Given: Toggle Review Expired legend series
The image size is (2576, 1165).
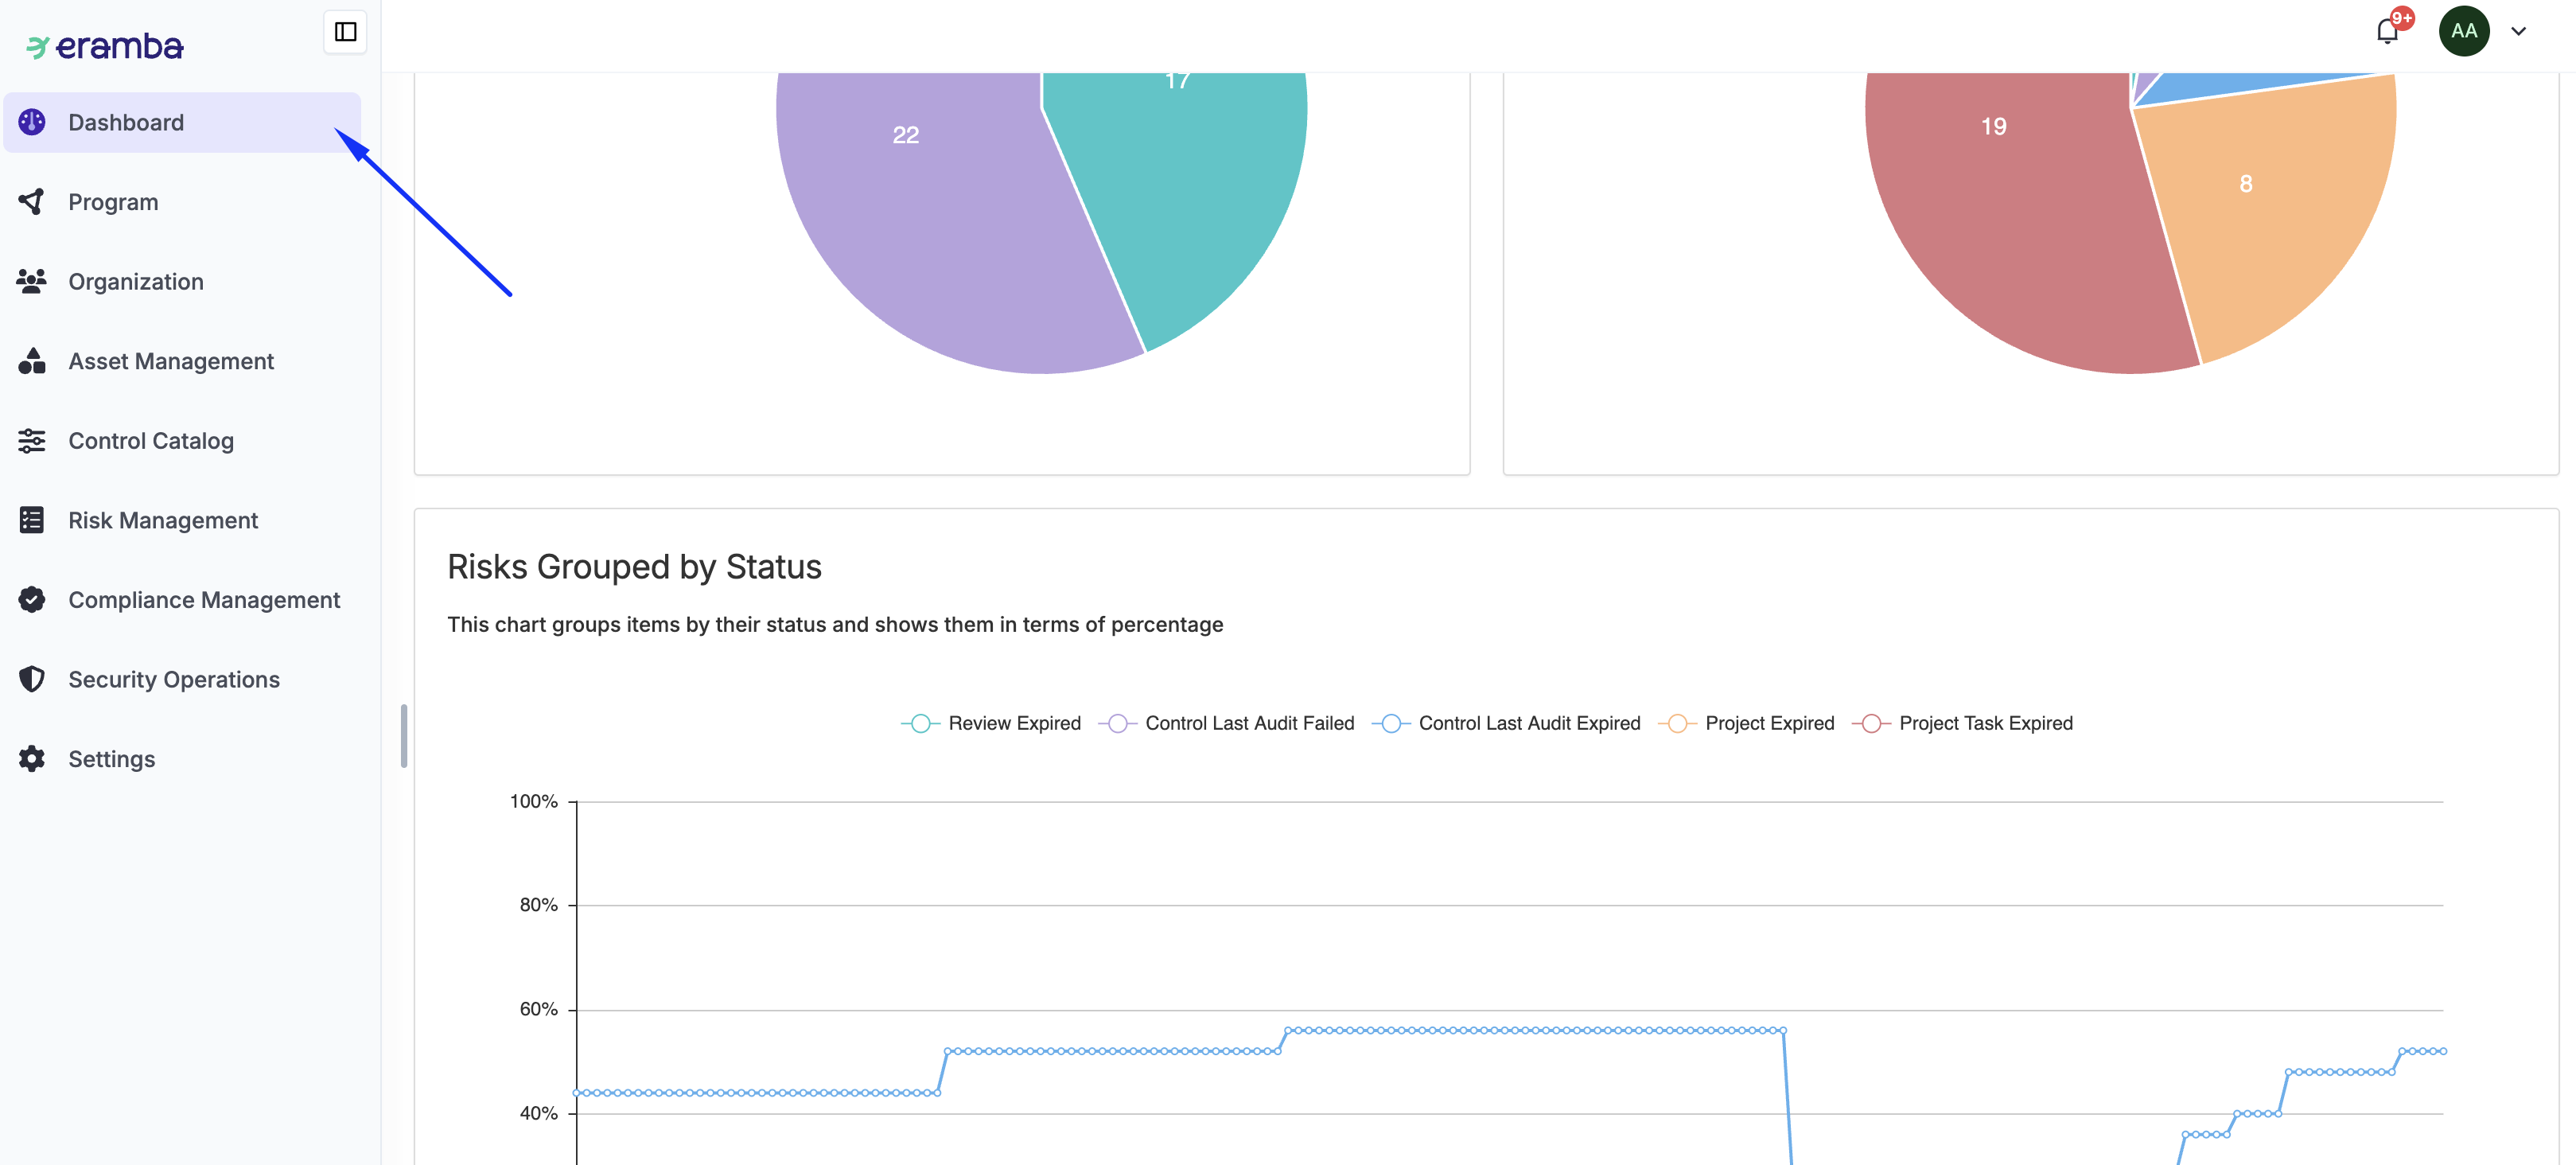Looking at the screenshot, I should (991, 723).
